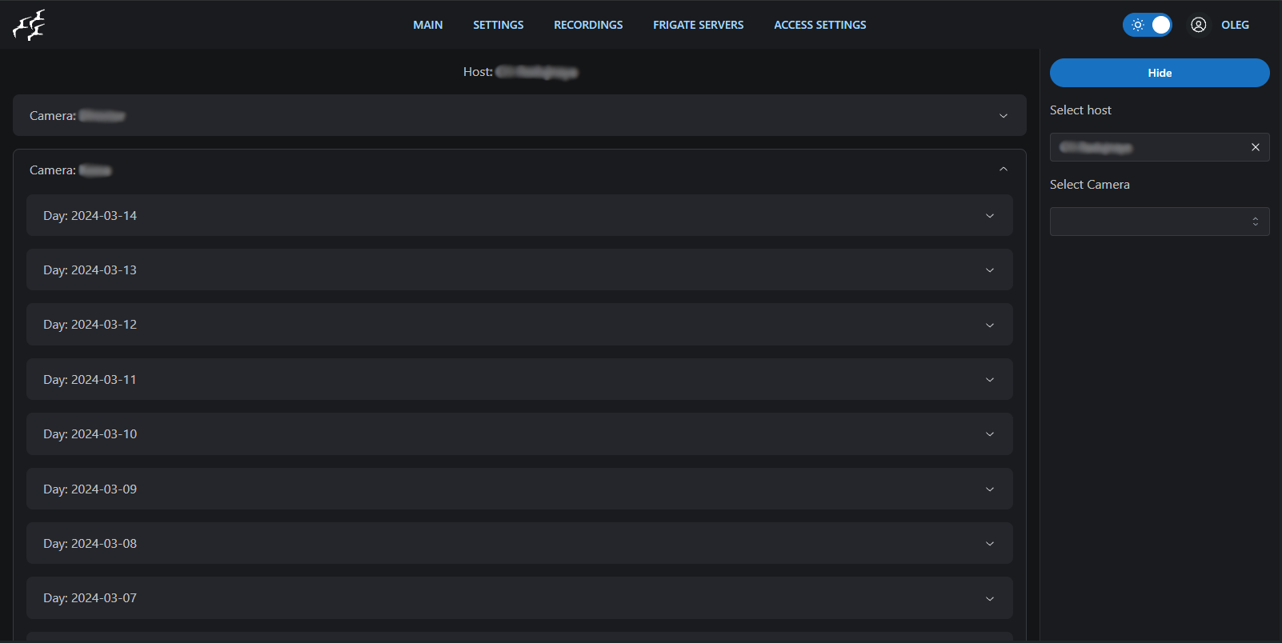
Task: Open the Settings menu item
Action: [498, 25]
